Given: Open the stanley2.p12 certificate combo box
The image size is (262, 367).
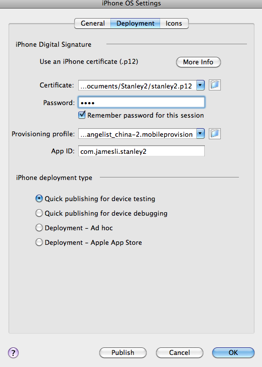Looking at the screenshot, I should click(x=142, y=85).
